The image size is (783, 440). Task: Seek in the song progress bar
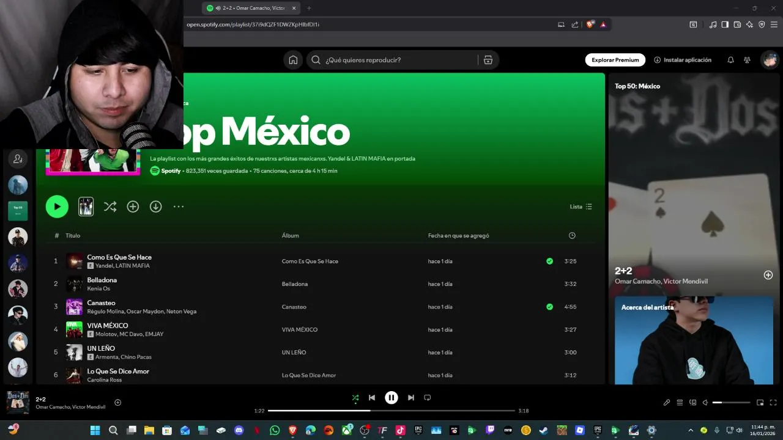click(x=391, y=411)
